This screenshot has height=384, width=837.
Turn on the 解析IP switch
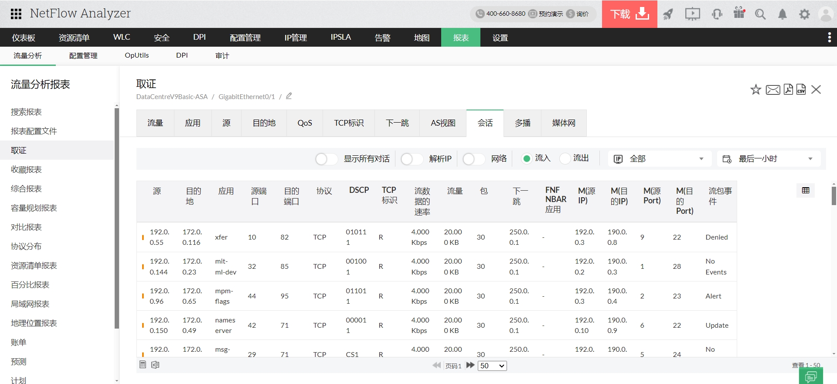[x=412, y=159]
